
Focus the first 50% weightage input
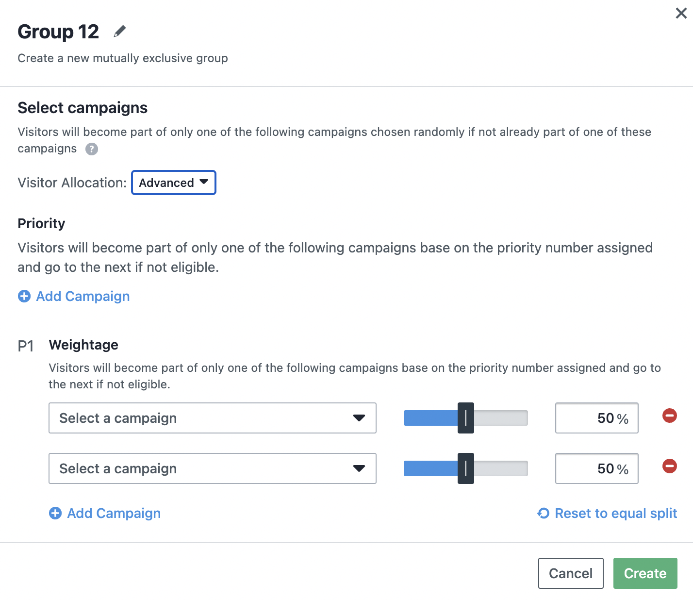[597, 418]
